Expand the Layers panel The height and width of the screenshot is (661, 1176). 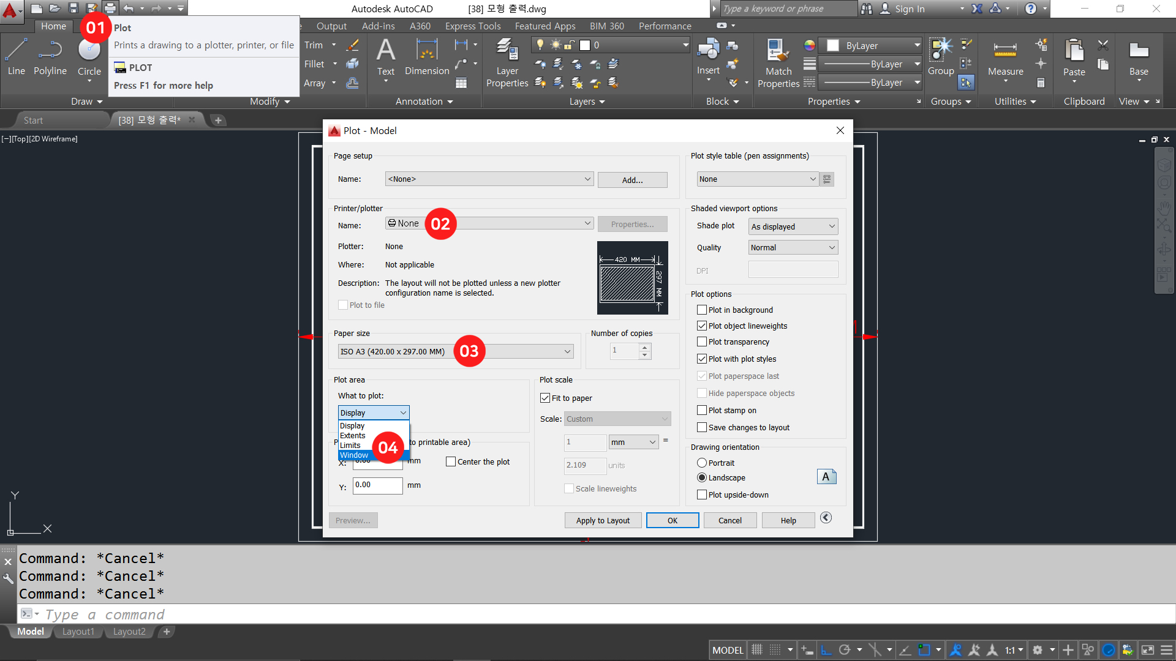pyautogui.click(x=587, y=102)
